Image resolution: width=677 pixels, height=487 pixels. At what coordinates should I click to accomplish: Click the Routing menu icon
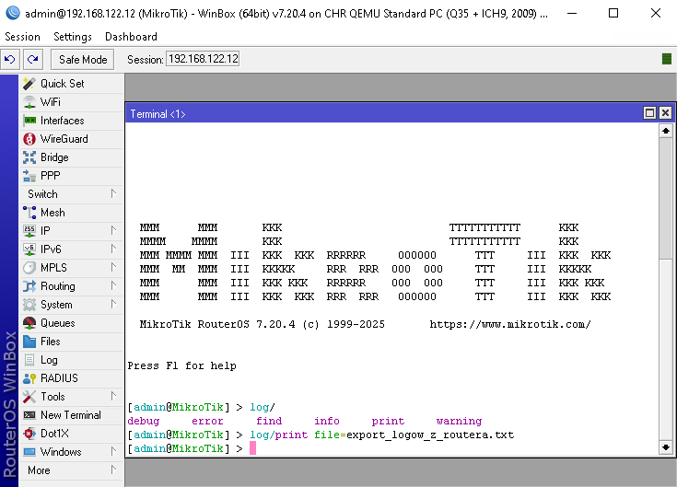(29, 286)
